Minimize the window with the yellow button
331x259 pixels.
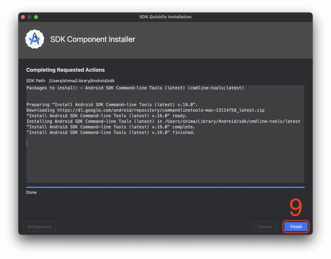point(29,17)
